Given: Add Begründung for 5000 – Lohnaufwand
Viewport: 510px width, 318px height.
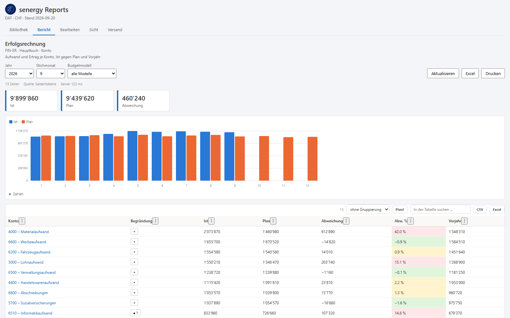Looking at the screenshot, I should [134, 262].
